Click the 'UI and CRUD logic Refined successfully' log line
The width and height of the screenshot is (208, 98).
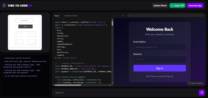pos(21,76)
